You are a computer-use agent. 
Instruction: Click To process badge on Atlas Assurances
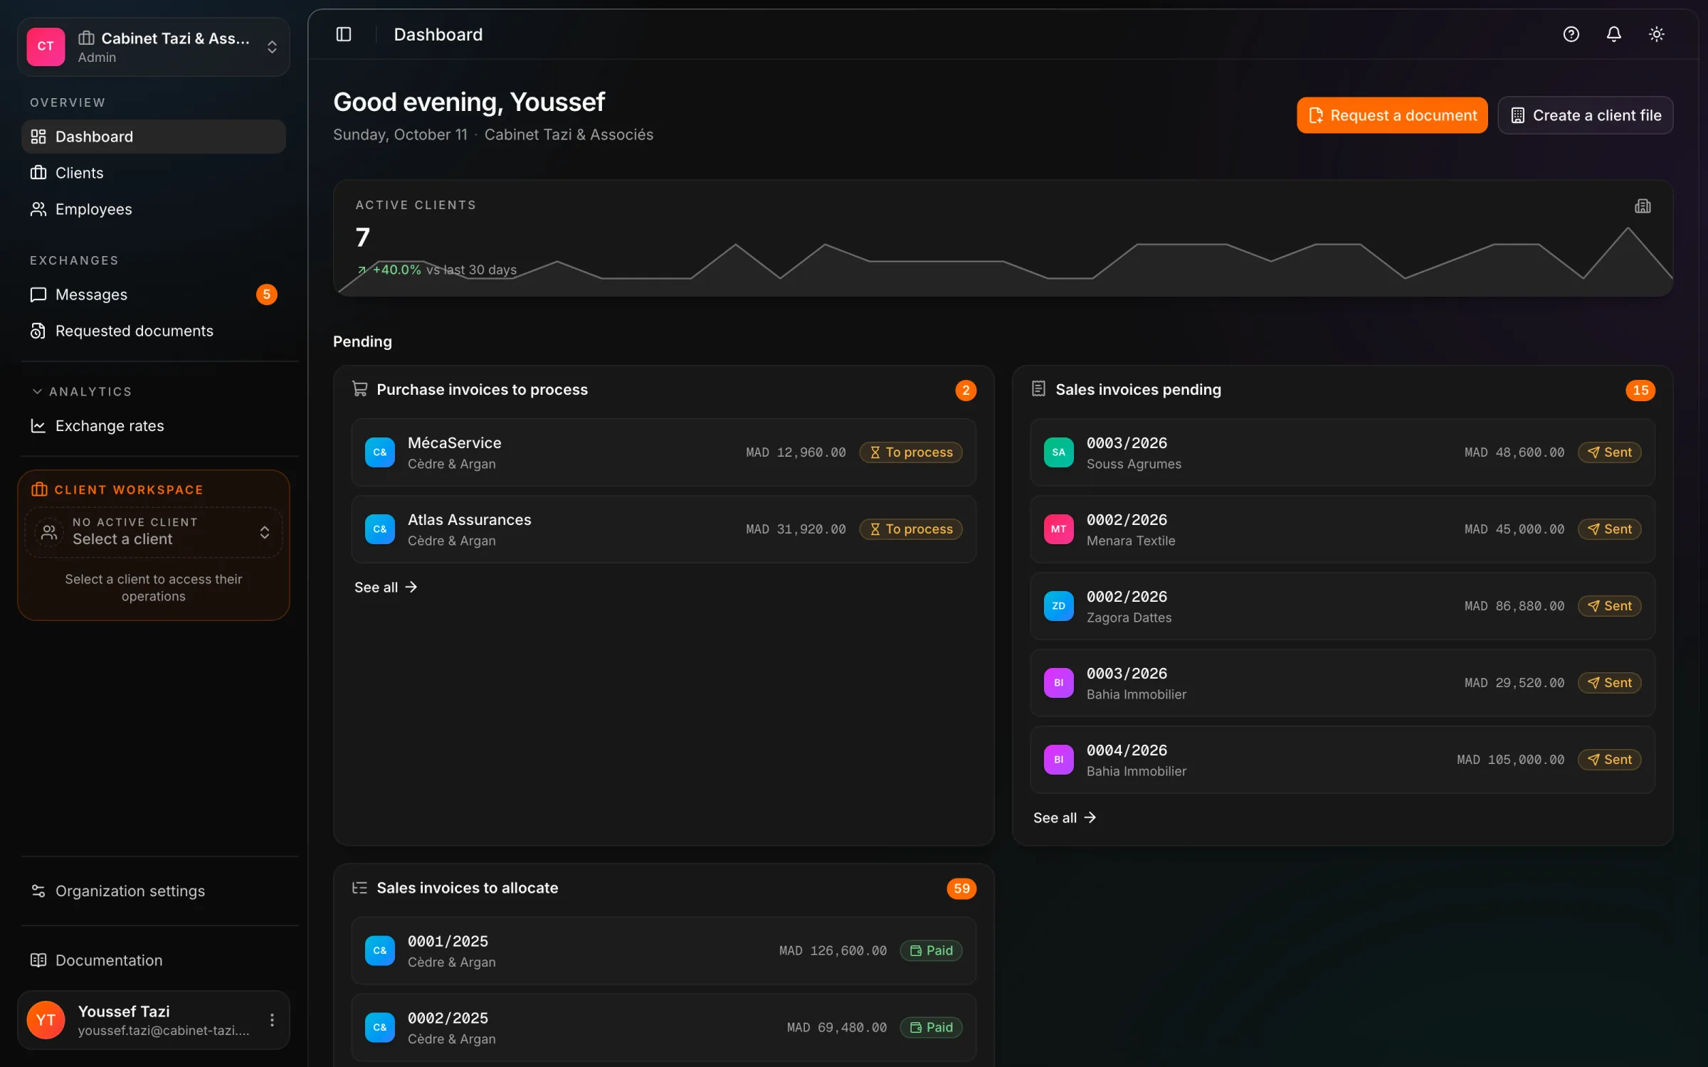pyautogui.click(x=910, y=529)
